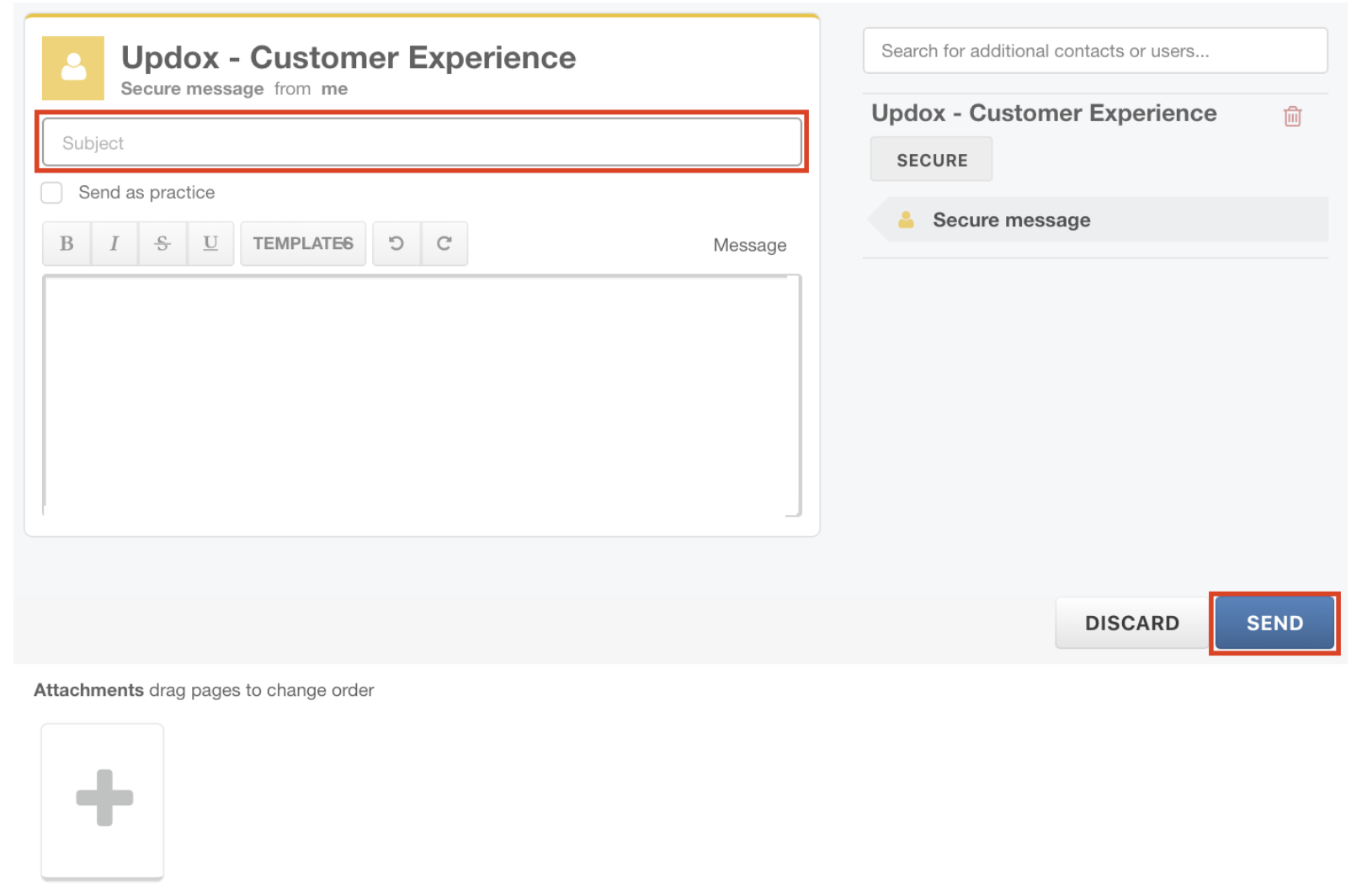Click into the Subject field
The height and width of the screenshot is (892, 1362).
(x=422, y=143)
